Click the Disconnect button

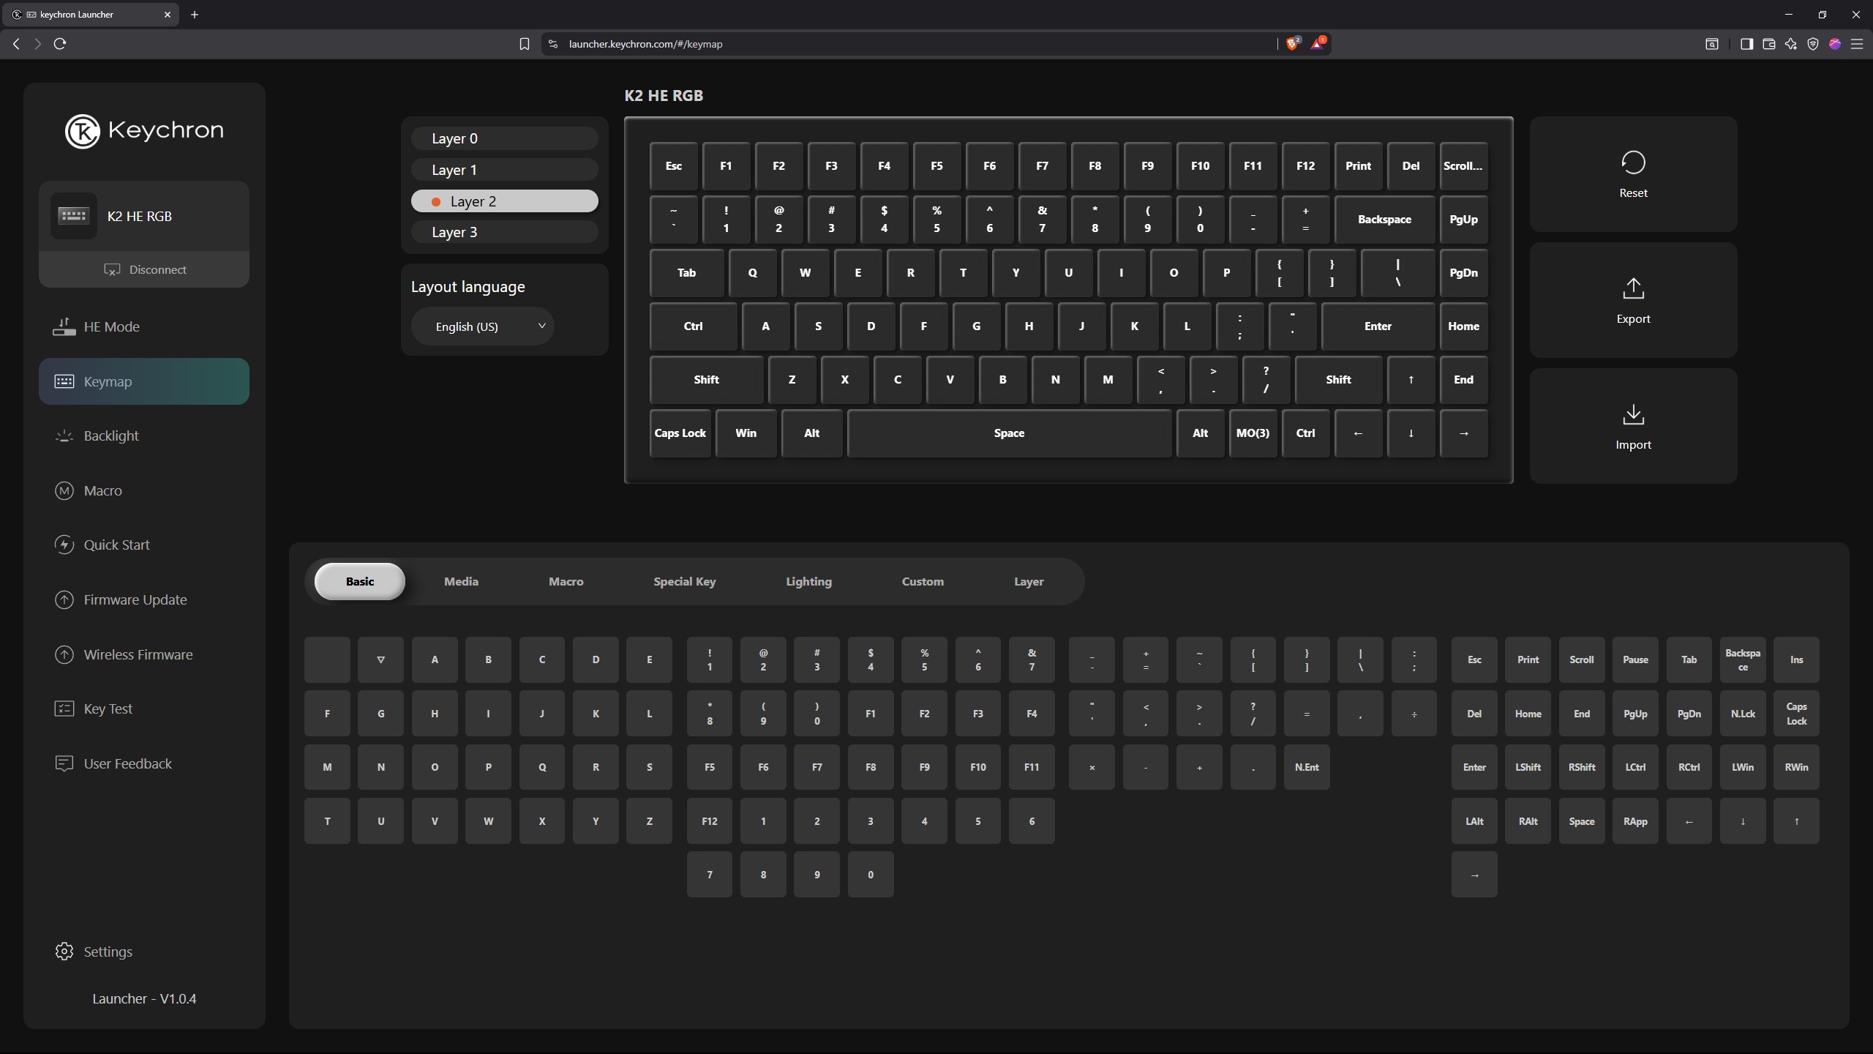click(144, 269)
